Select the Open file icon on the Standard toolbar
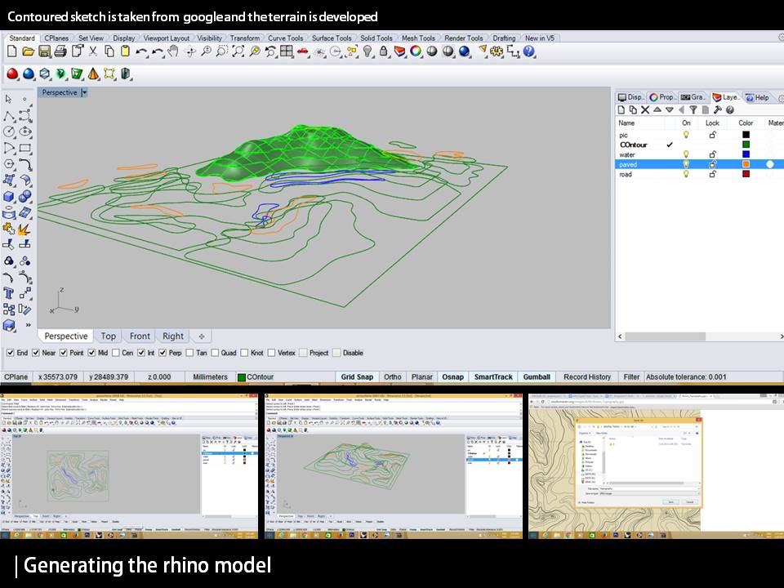 pyautogui.click(x=27, y=51)
